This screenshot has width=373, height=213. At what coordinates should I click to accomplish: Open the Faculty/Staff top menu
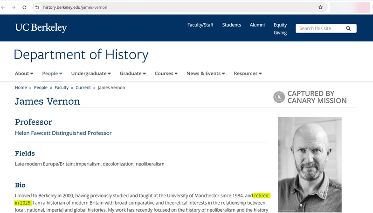(x=200, y=25)
